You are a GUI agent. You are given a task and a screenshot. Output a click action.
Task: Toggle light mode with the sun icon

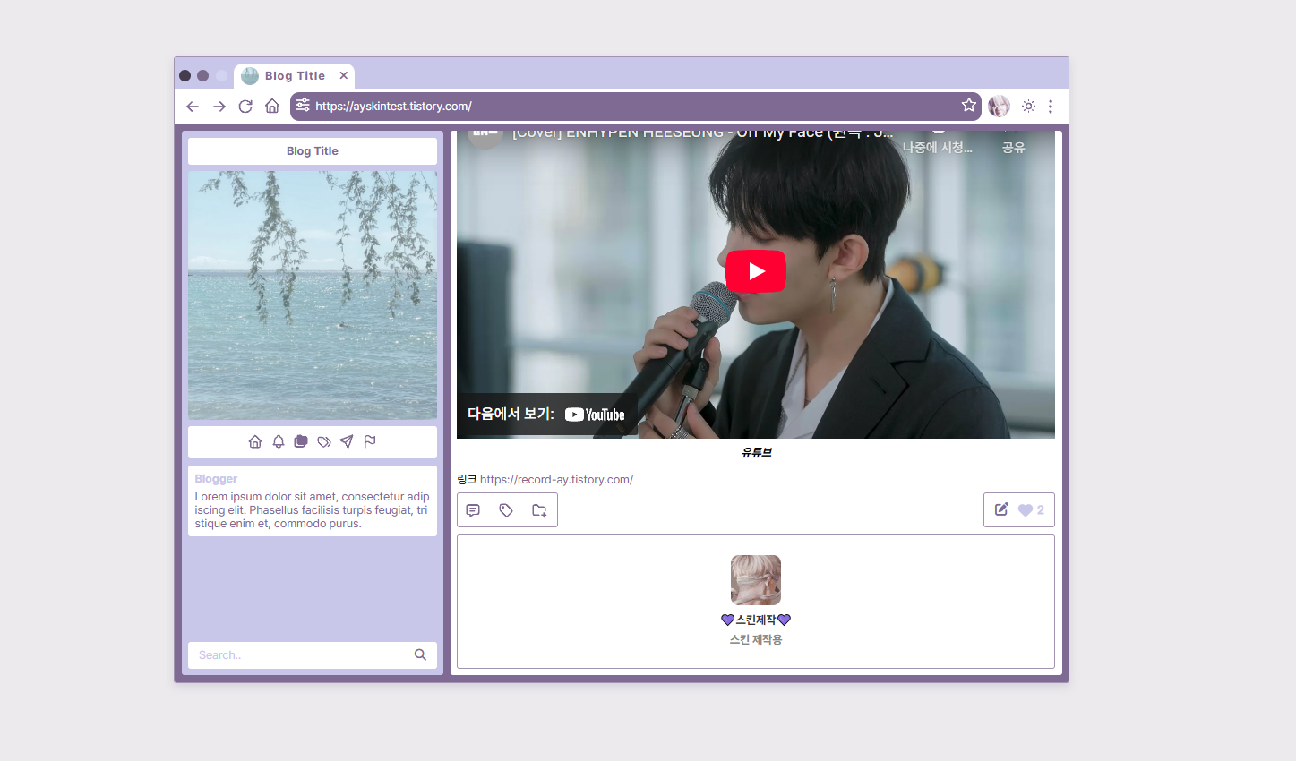click(1028, 107)
